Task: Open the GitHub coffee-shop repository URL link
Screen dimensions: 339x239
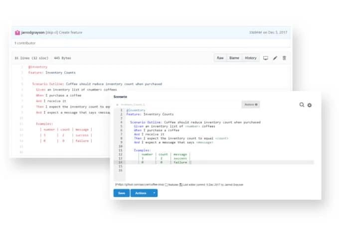Action: (x=140, y=184)
